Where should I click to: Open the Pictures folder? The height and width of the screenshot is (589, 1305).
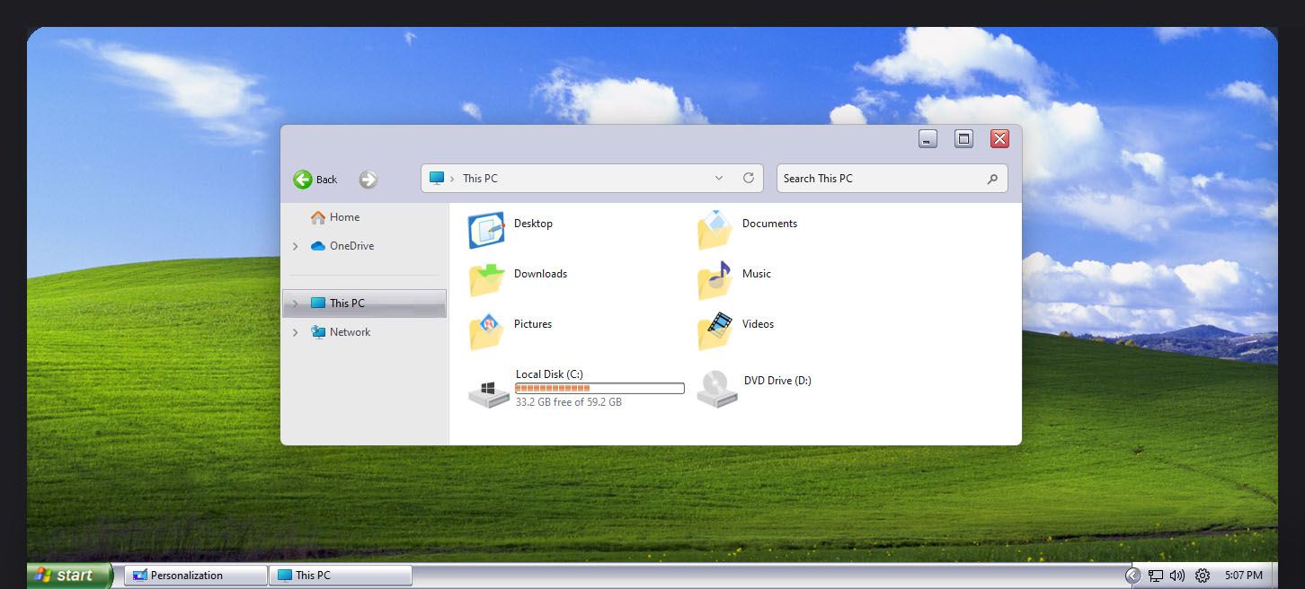click(x=532, y=324)
